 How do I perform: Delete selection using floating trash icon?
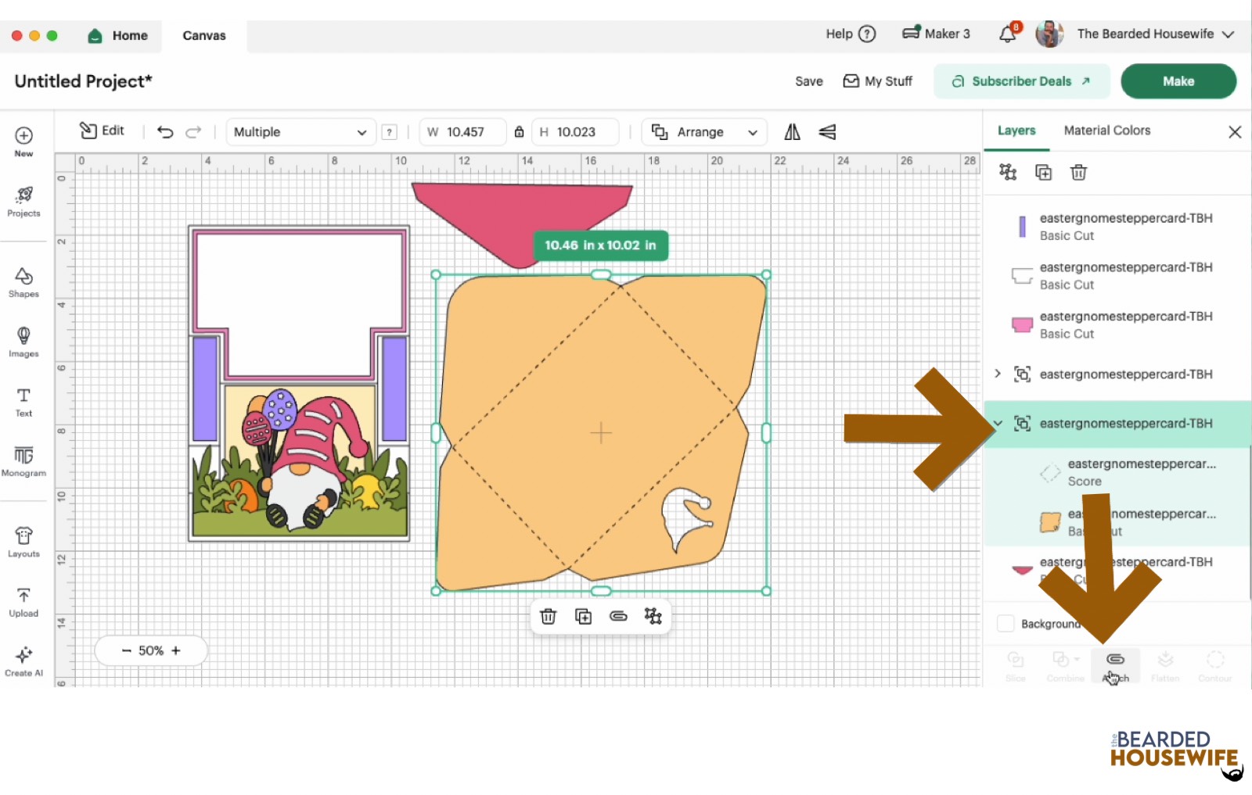[548, 617]
